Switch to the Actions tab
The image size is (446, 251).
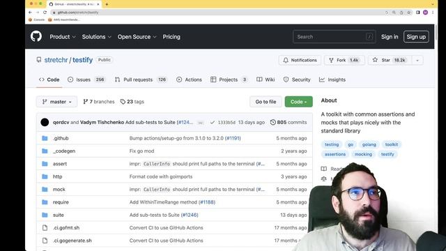point(189,79)
